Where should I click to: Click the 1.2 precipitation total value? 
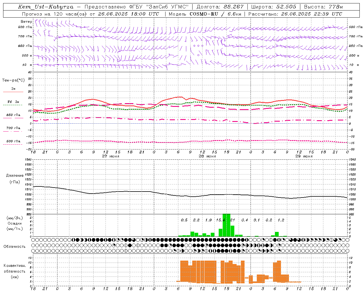pyautogui.click(x=281, y=220)
